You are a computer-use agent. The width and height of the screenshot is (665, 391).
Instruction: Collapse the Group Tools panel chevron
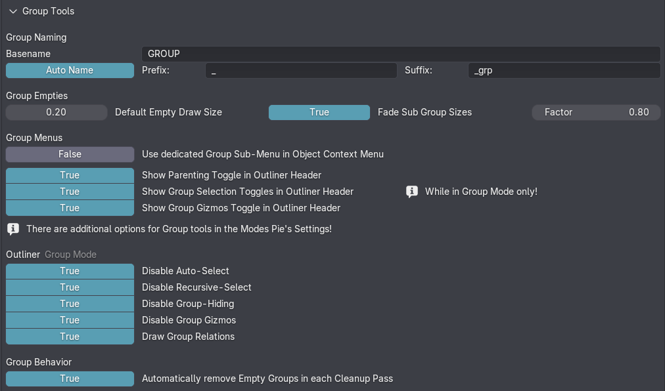(x=13, y=11)
